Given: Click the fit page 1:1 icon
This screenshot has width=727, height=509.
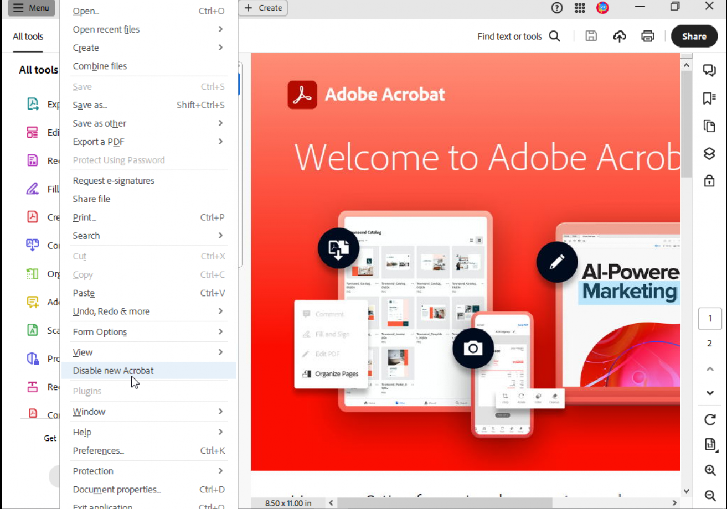Looking at the screenshot, I should (x=710, y=444).
